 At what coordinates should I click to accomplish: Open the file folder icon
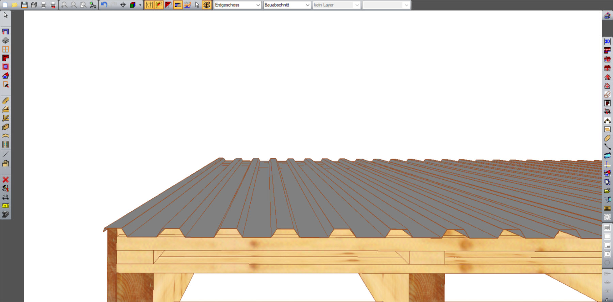[x=15, y=5]
